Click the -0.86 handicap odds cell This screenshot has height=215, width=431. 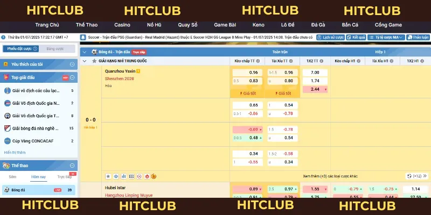click(247, 113)
